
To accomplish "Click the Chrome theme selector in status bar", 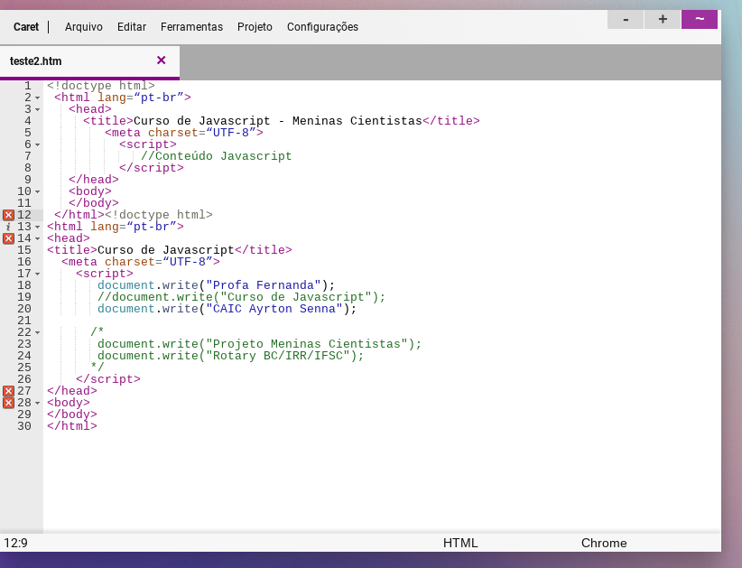I will [603, 543].
